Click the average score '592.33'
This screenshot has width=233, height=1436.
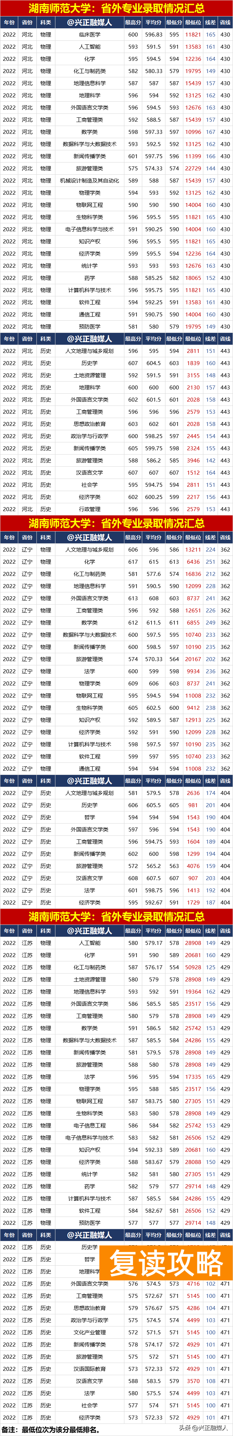(154, 1149)
